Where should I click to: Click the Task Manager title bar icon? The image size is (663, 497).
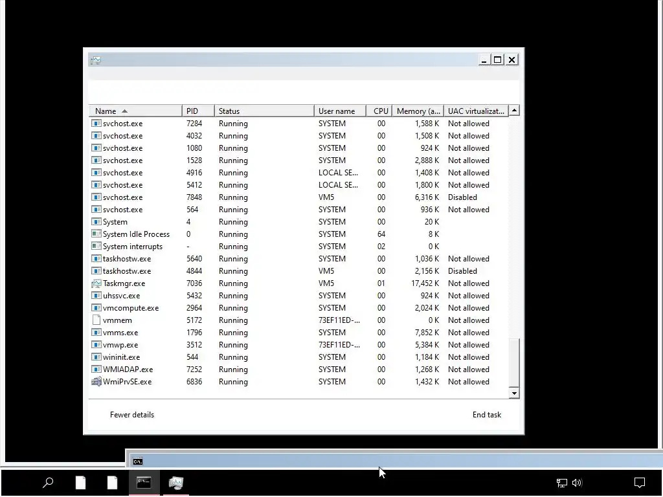96,60
